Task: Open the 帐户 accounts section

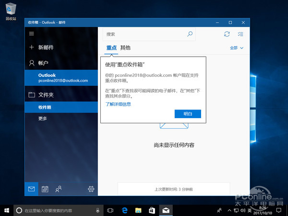Action: (x=61, y=63)
